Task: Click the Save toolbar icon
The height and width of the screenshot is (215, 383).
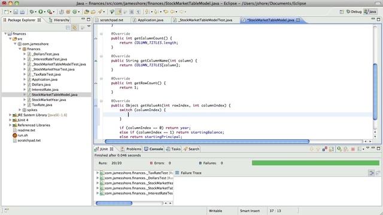Action: point(16,12)
